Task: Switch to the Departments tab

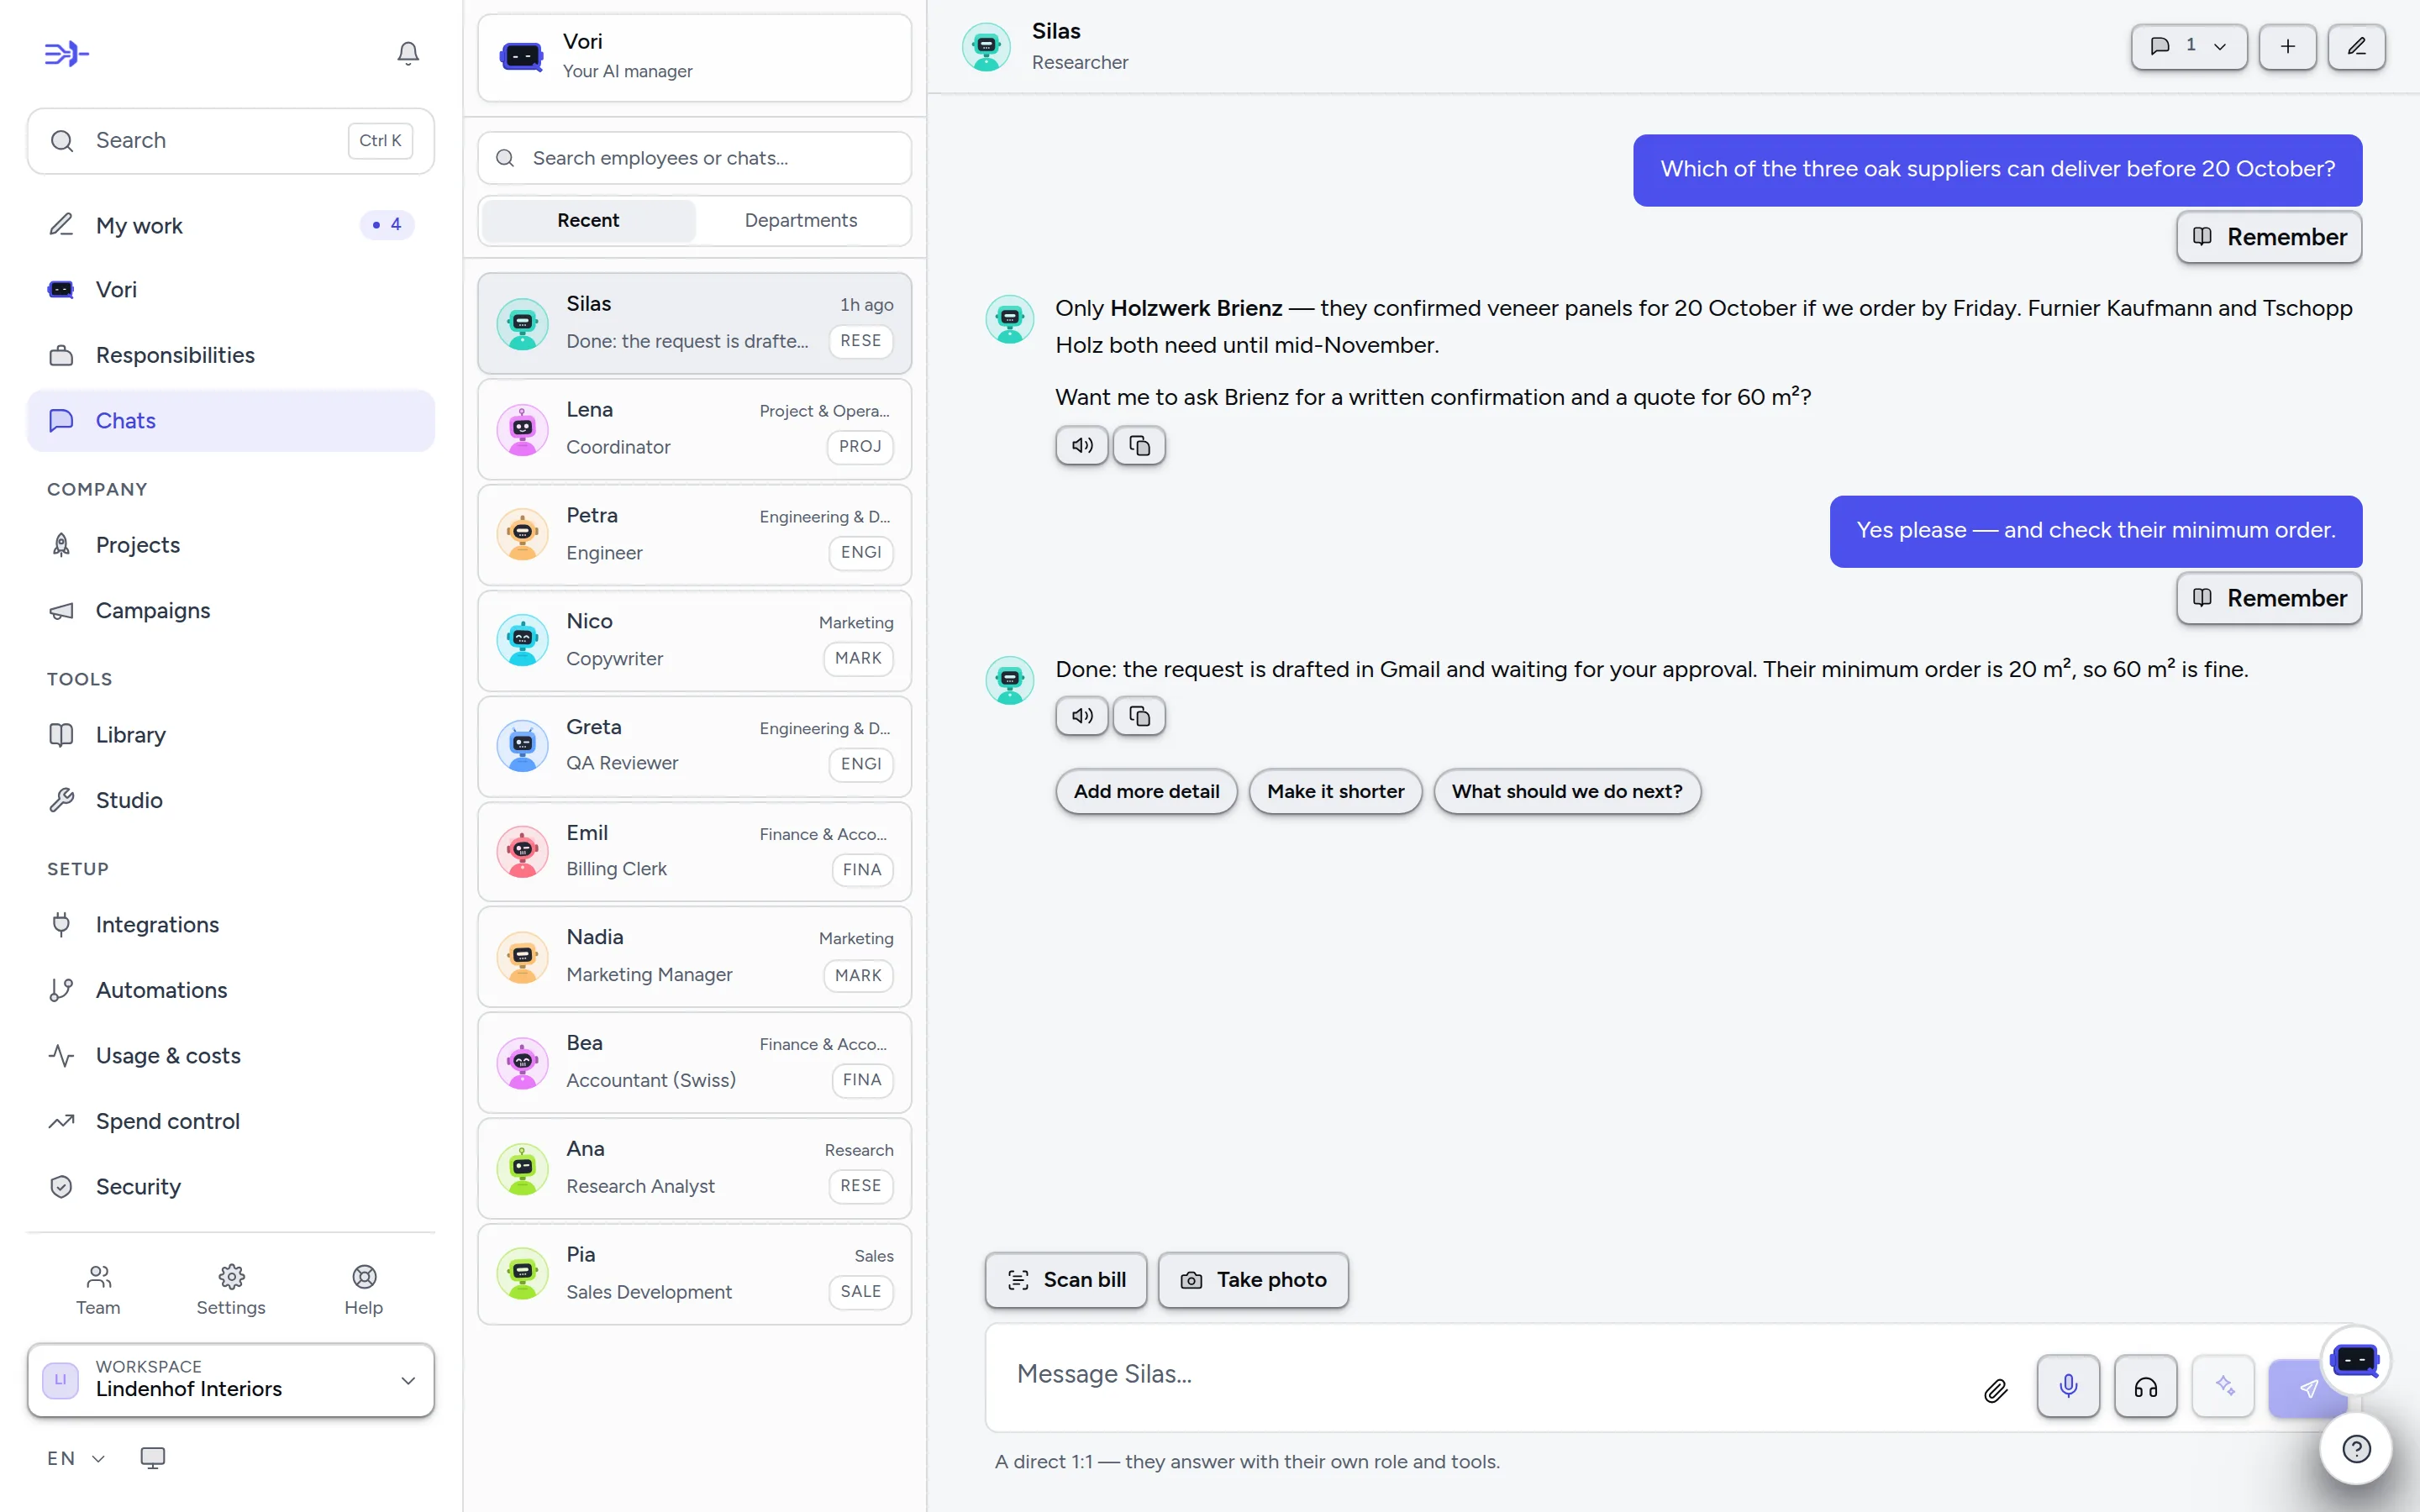Action: [x=801, y=220]
